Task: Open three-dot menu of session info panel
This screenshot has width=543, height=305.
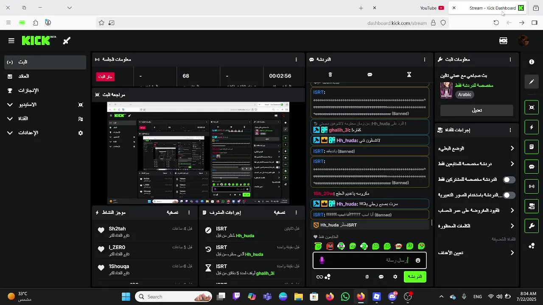Action: [296, 60]
